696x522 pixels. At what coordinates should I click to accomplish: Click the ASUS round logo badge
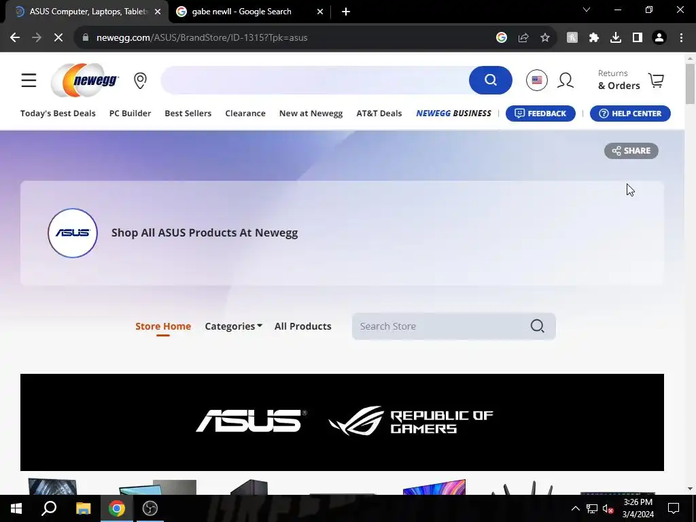pos(72,233)
